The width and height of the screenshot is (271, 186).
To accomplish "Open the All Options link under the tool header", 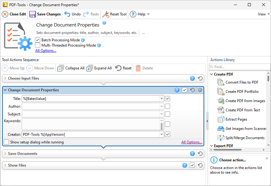I will 46,51.
